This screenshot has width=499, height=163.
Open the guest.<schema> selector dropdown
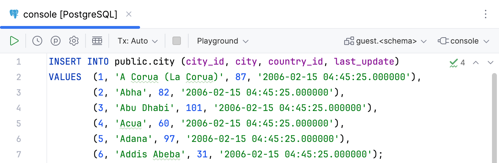tap(385, 41)
